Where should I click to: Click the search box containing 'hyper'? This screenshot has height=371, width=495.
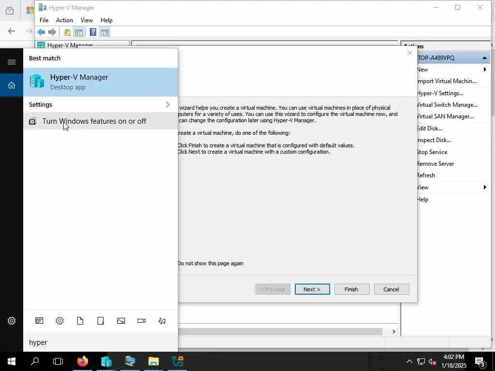101,342
